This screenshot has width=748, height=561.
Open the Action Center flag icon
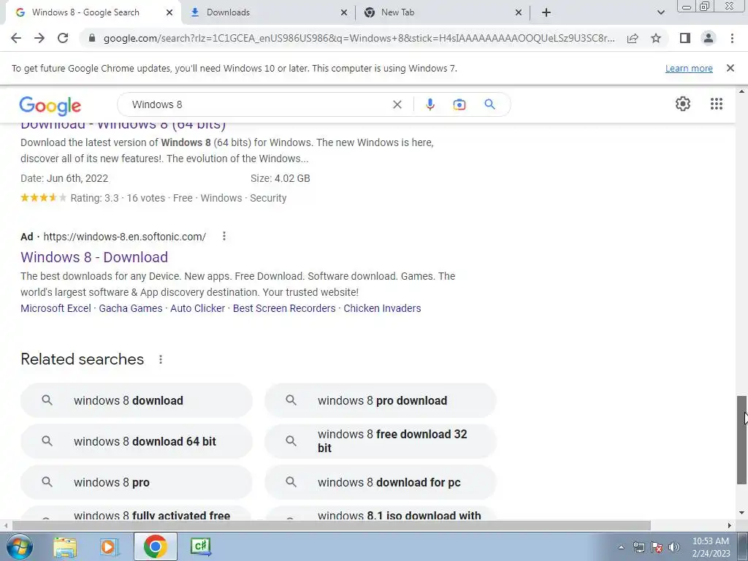[657, 547]
